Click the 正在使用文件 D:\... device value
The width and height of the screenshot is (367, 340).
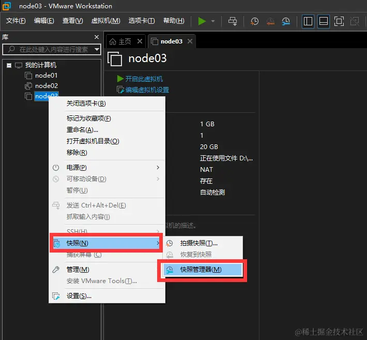point(226,158)
